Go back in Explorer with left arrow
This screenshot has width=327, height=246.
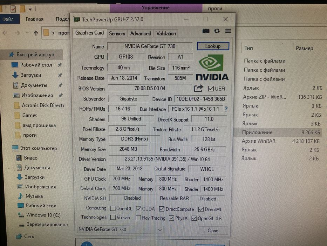click(x=5, y=33)
